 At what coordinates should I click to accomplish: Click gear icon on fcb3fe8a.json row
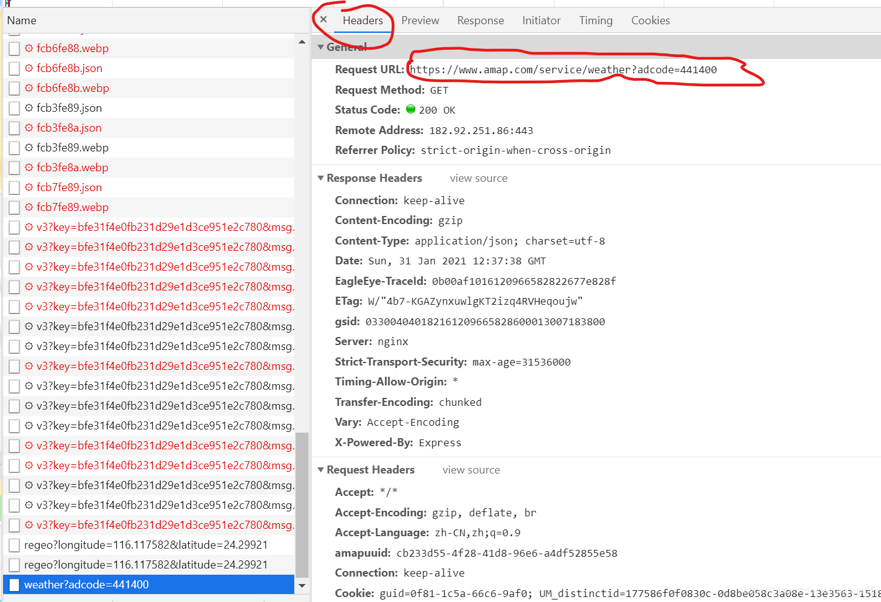[x=29, y=127]
